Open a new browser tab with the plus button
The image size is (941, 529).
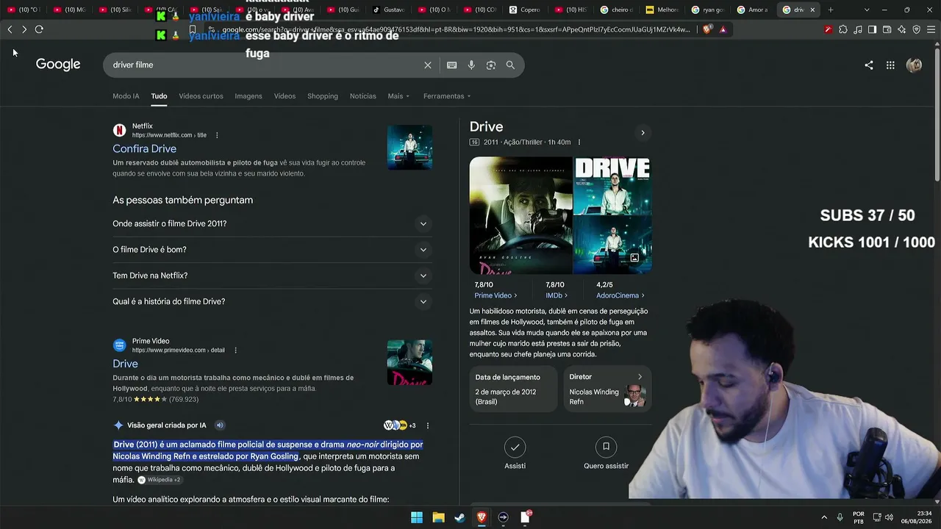(831, 10)
